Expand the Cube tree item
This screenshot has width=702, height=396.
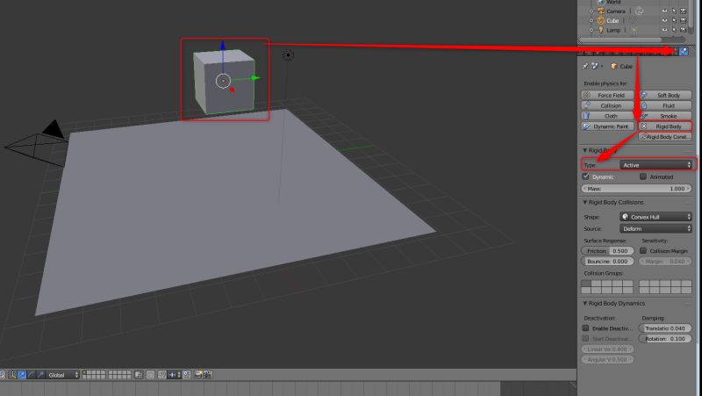(591, 20)
